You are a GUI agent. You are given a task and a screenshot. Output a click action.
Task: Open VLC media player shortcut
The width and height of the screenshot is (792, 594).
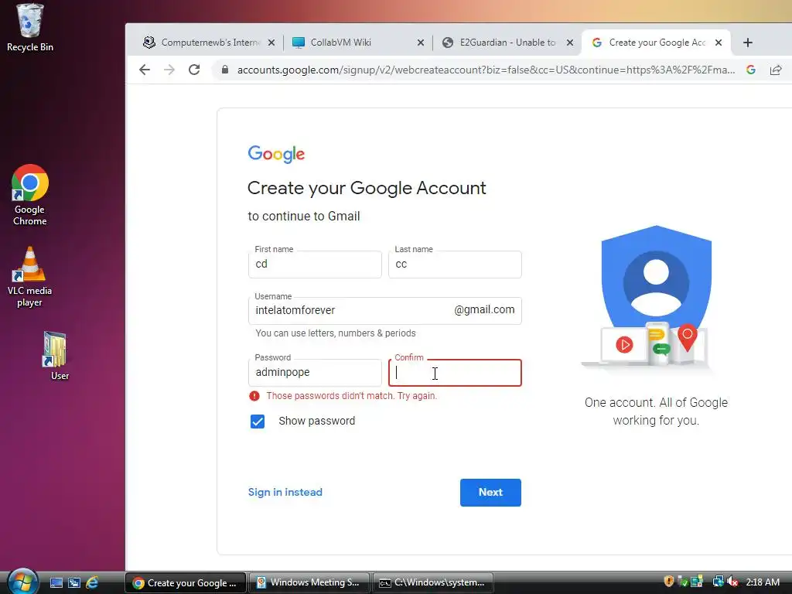pyautogui.click(x=30, y=277)
